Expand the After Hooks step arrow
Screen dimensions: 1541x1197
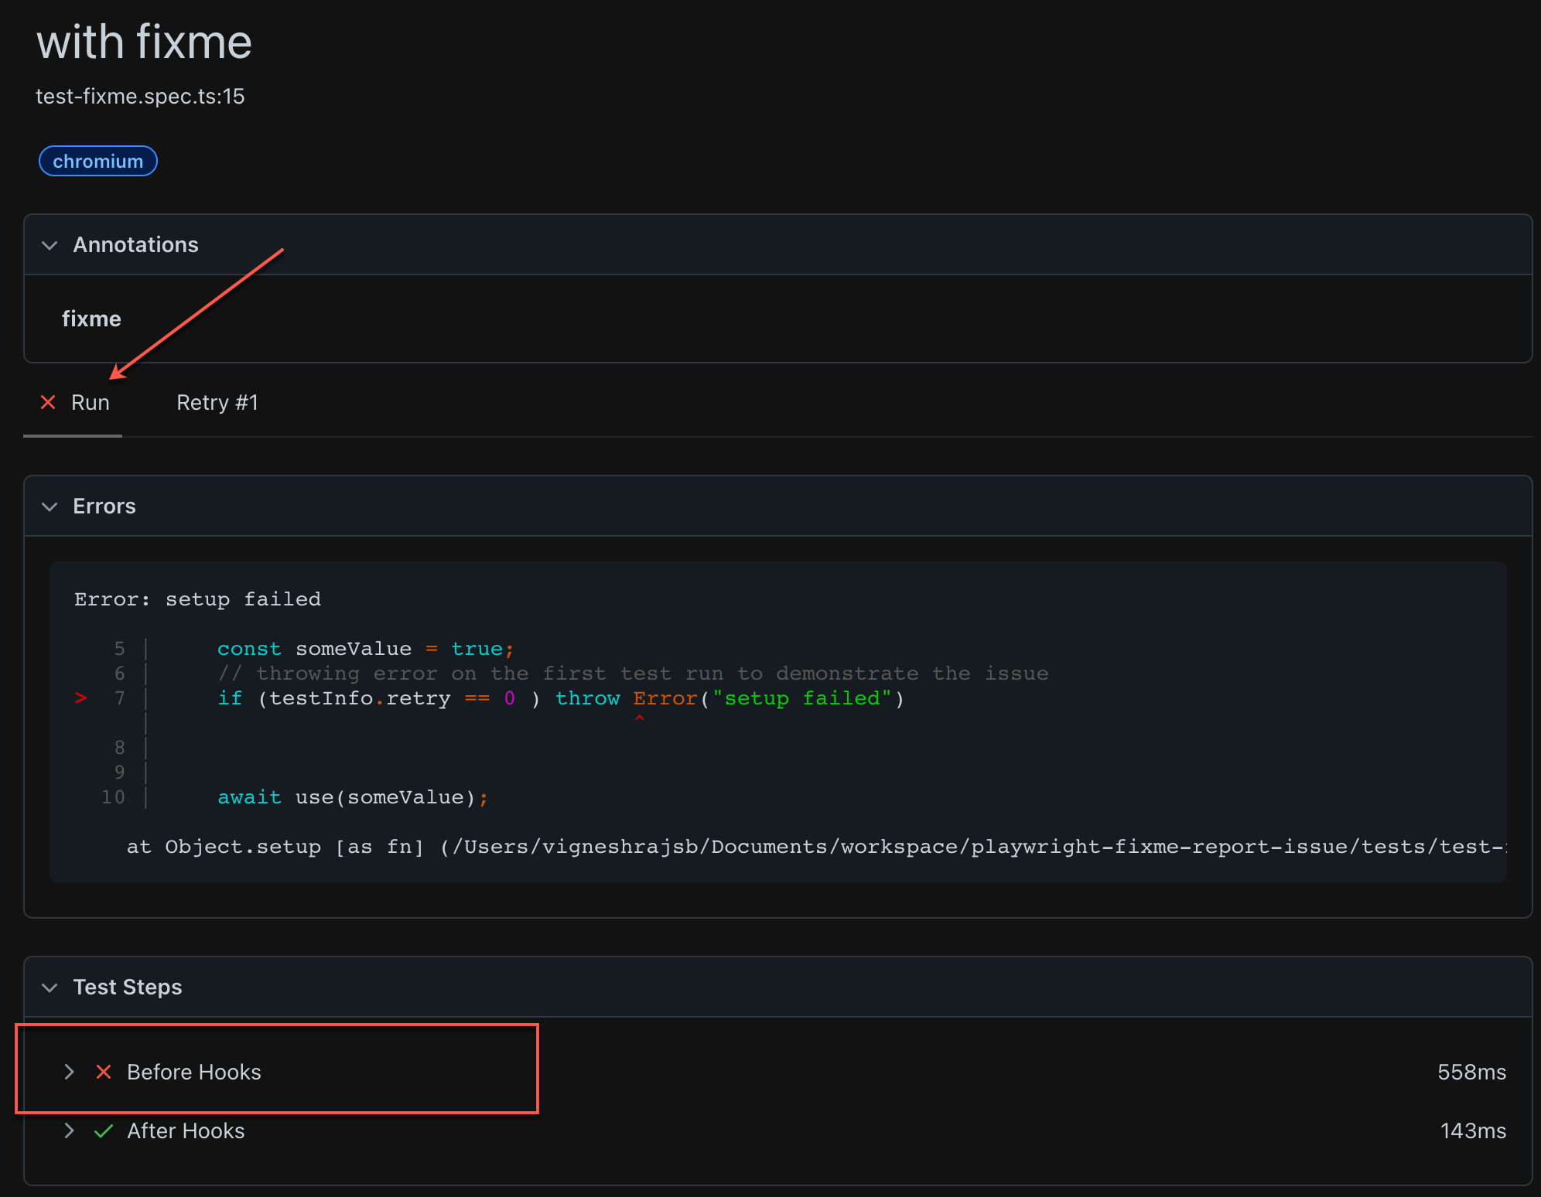coord(70,1131)
